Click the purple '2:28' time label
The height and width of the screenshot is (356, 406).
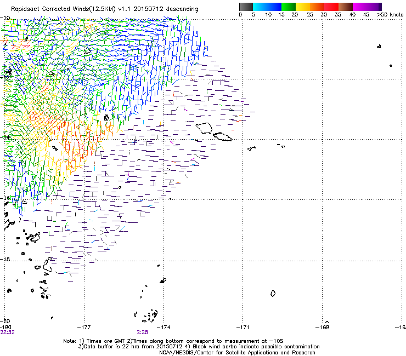click(143, 332)
